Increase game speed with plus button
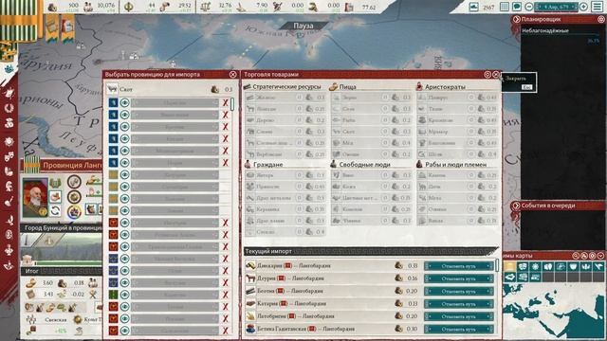The image size is (607, 341). pyautogui.click(x=584, y=7)
